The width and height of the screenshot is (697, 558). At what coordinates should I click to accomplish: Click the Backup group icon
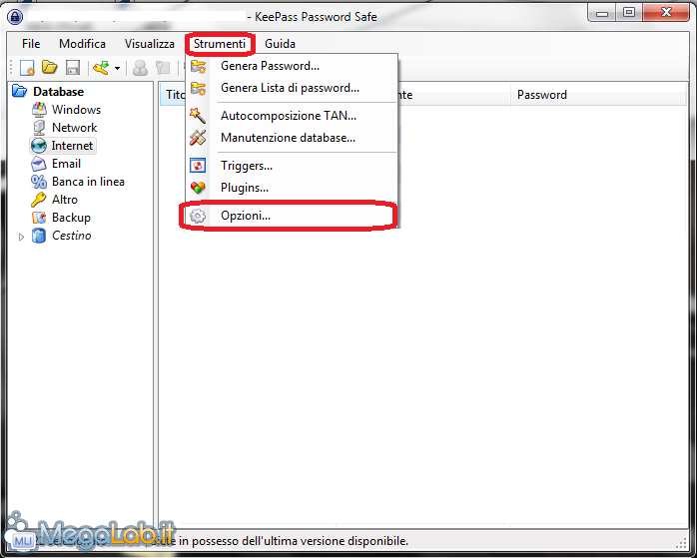click(39, 218)
